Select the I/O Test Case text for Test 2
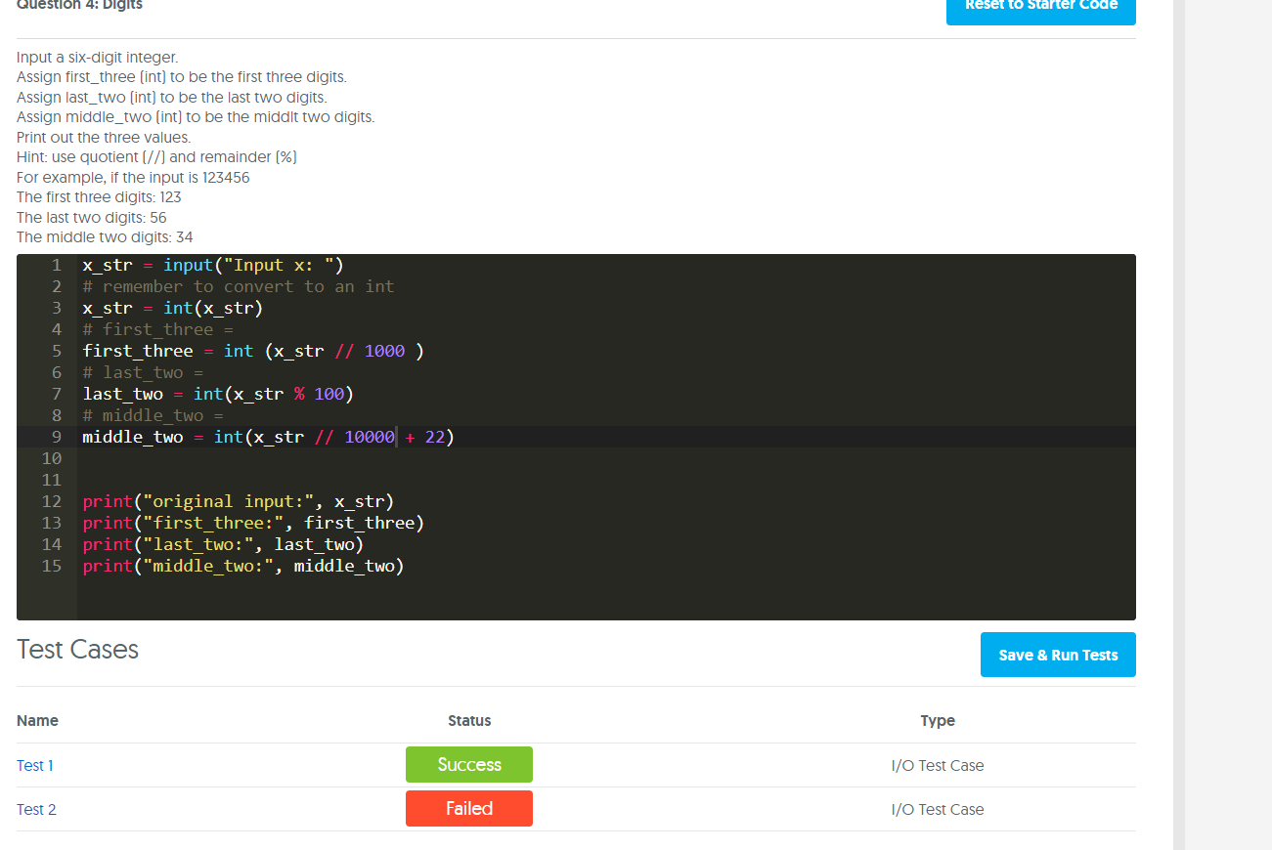The image size is (1272, 850). [938, 809]
